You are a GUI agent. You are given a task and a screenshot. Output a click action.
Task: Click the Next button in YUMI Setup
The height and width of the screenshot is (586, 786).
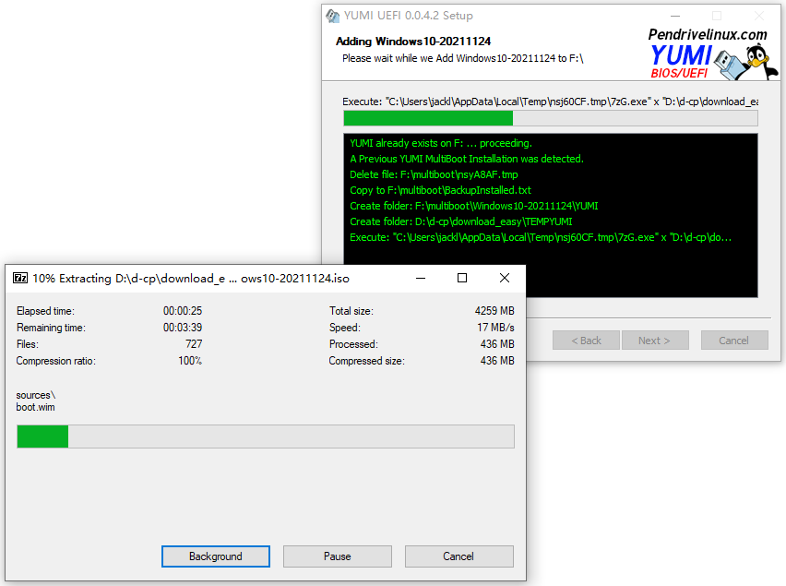(655, 341)
